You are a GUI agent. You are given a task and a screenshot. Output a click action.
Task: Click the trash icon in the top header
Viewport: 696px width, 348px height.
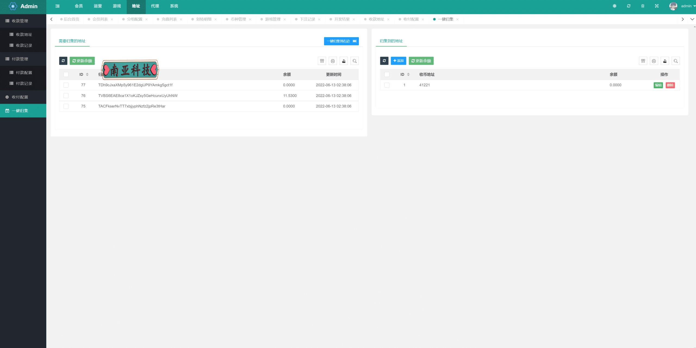pyautogui.click(x=643, y=6)
